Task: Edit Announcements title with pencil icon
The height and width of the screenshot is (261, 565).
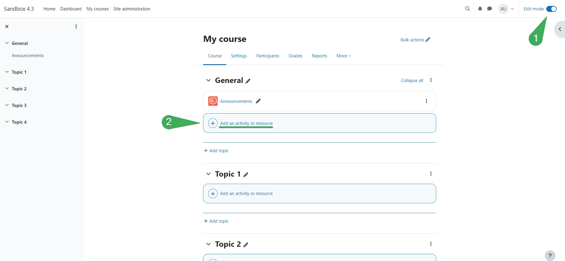Action: (258, 101)
